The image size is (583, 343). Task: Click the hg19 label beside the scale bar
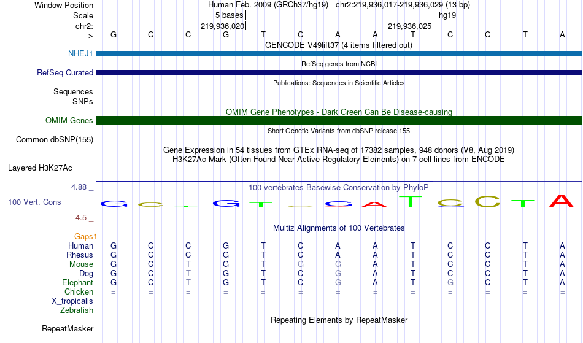(x=447, y=15)
